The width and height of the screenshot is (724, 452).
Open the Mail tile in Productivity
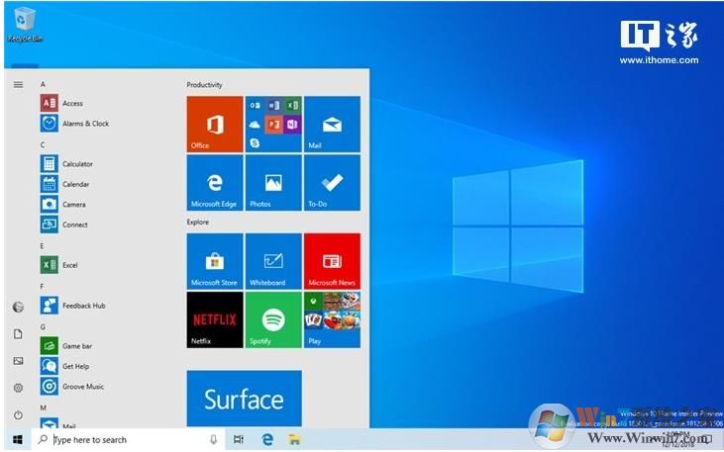(332, 124)
